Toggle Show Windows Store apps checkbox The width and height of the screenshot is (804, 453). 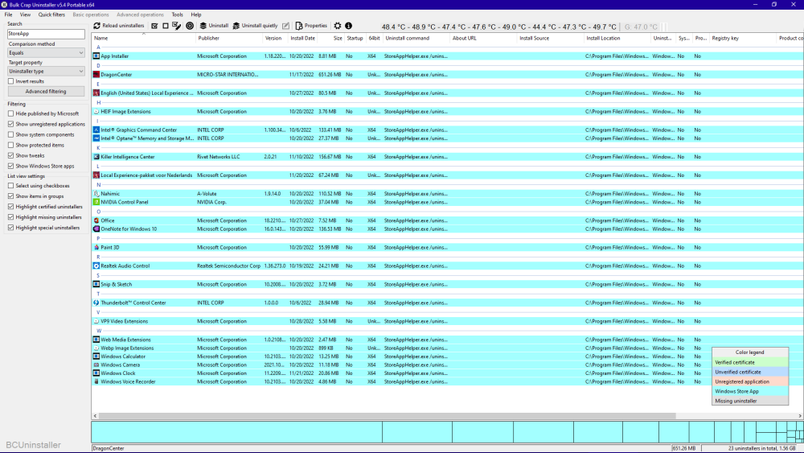coord(11,166)
